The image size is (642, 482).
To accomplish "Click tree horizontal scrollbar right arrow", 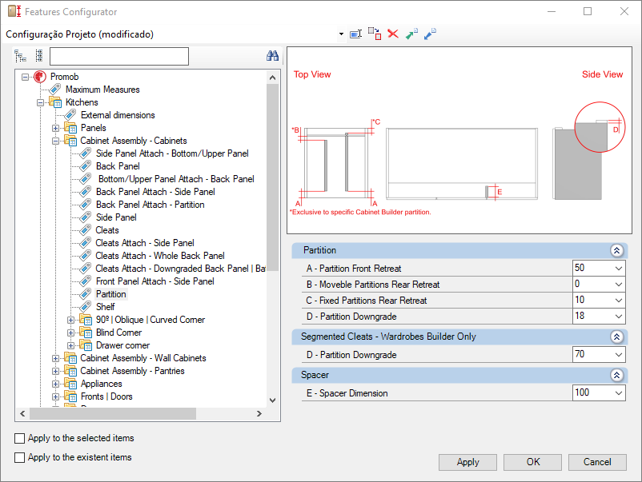I will [259, 414].
